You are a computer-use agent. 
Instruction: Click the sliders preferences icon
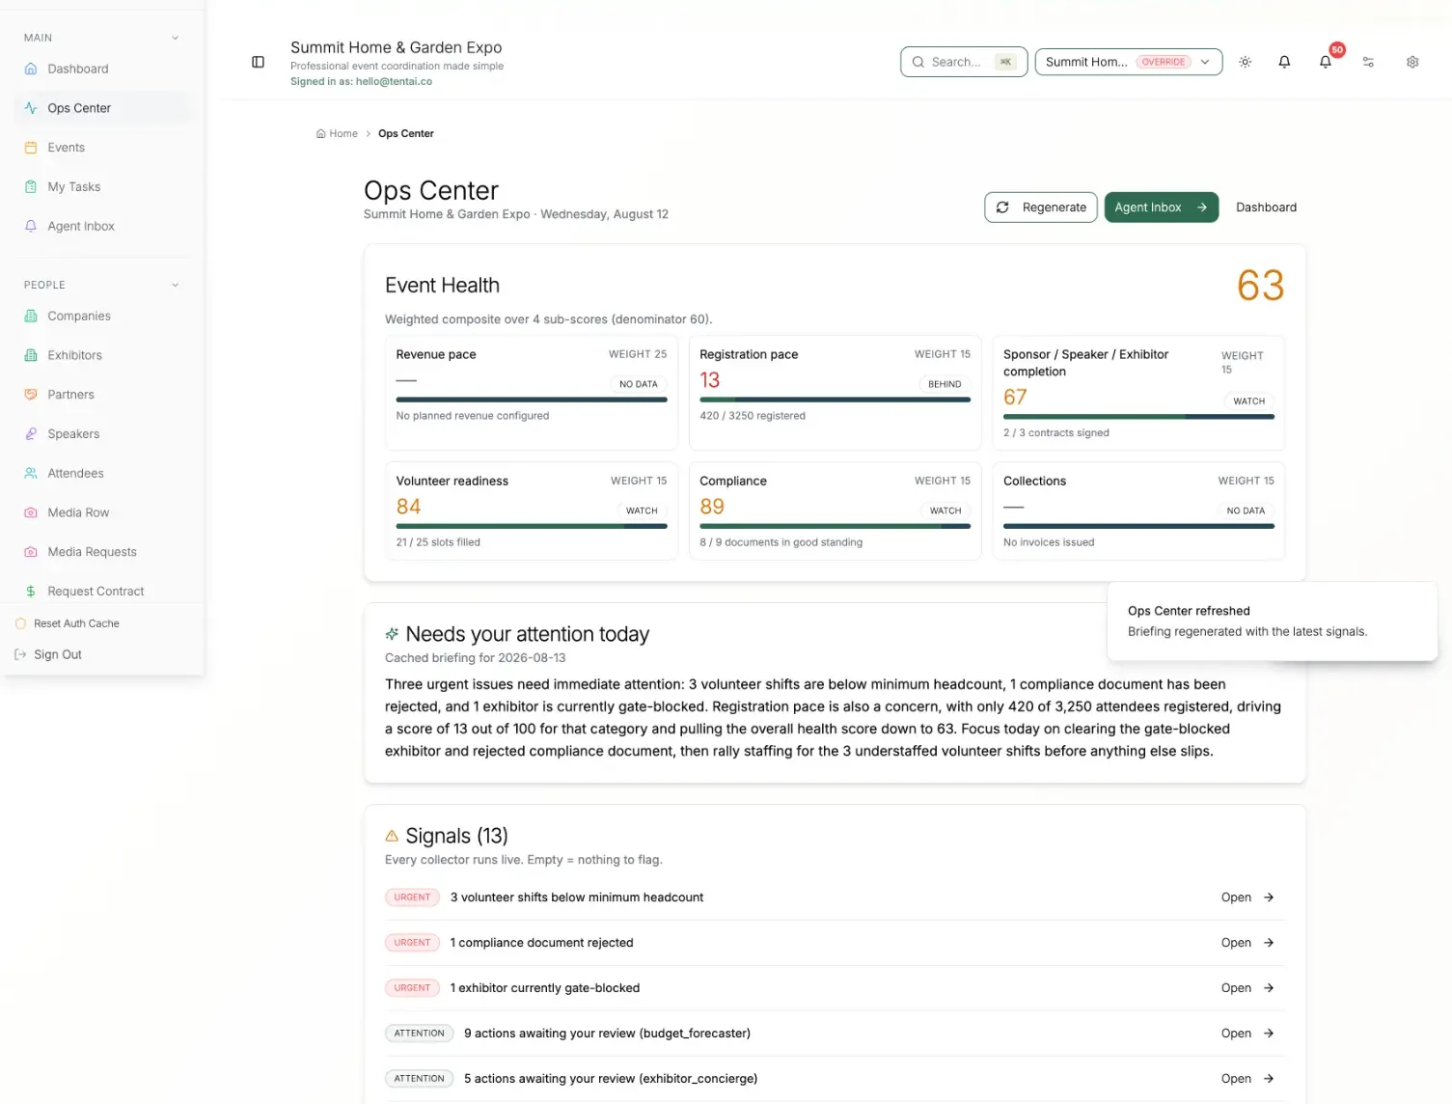click(x=1368, y=62)
